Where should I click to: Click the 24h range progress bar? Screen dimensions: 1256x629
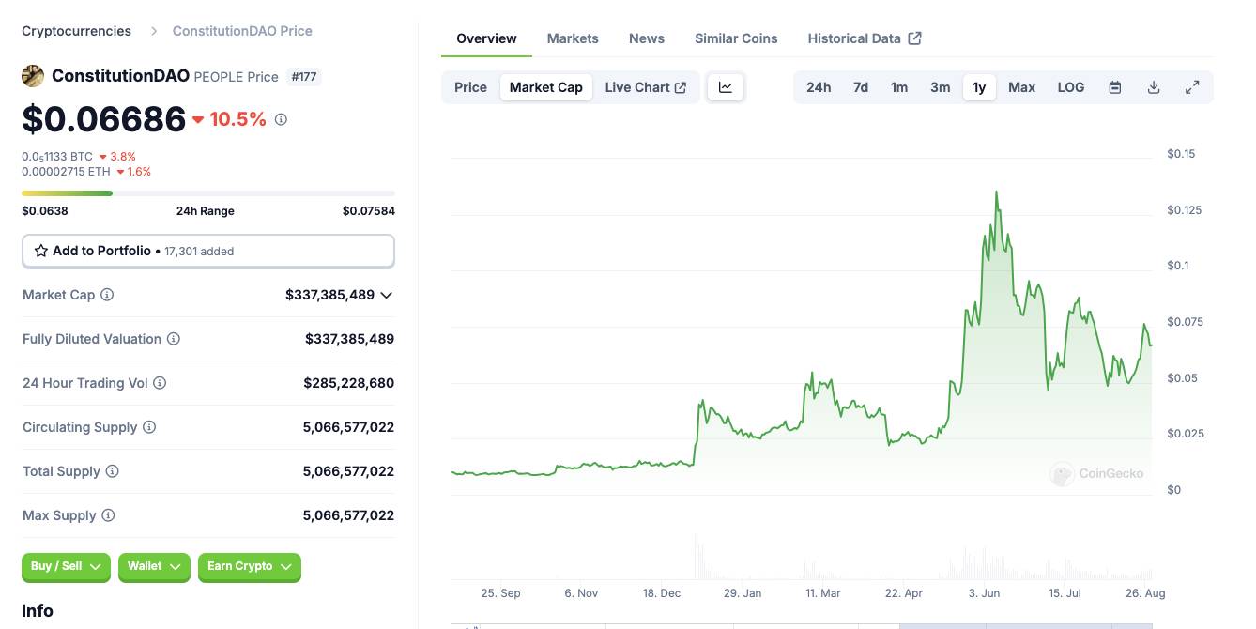click(208, 193)
